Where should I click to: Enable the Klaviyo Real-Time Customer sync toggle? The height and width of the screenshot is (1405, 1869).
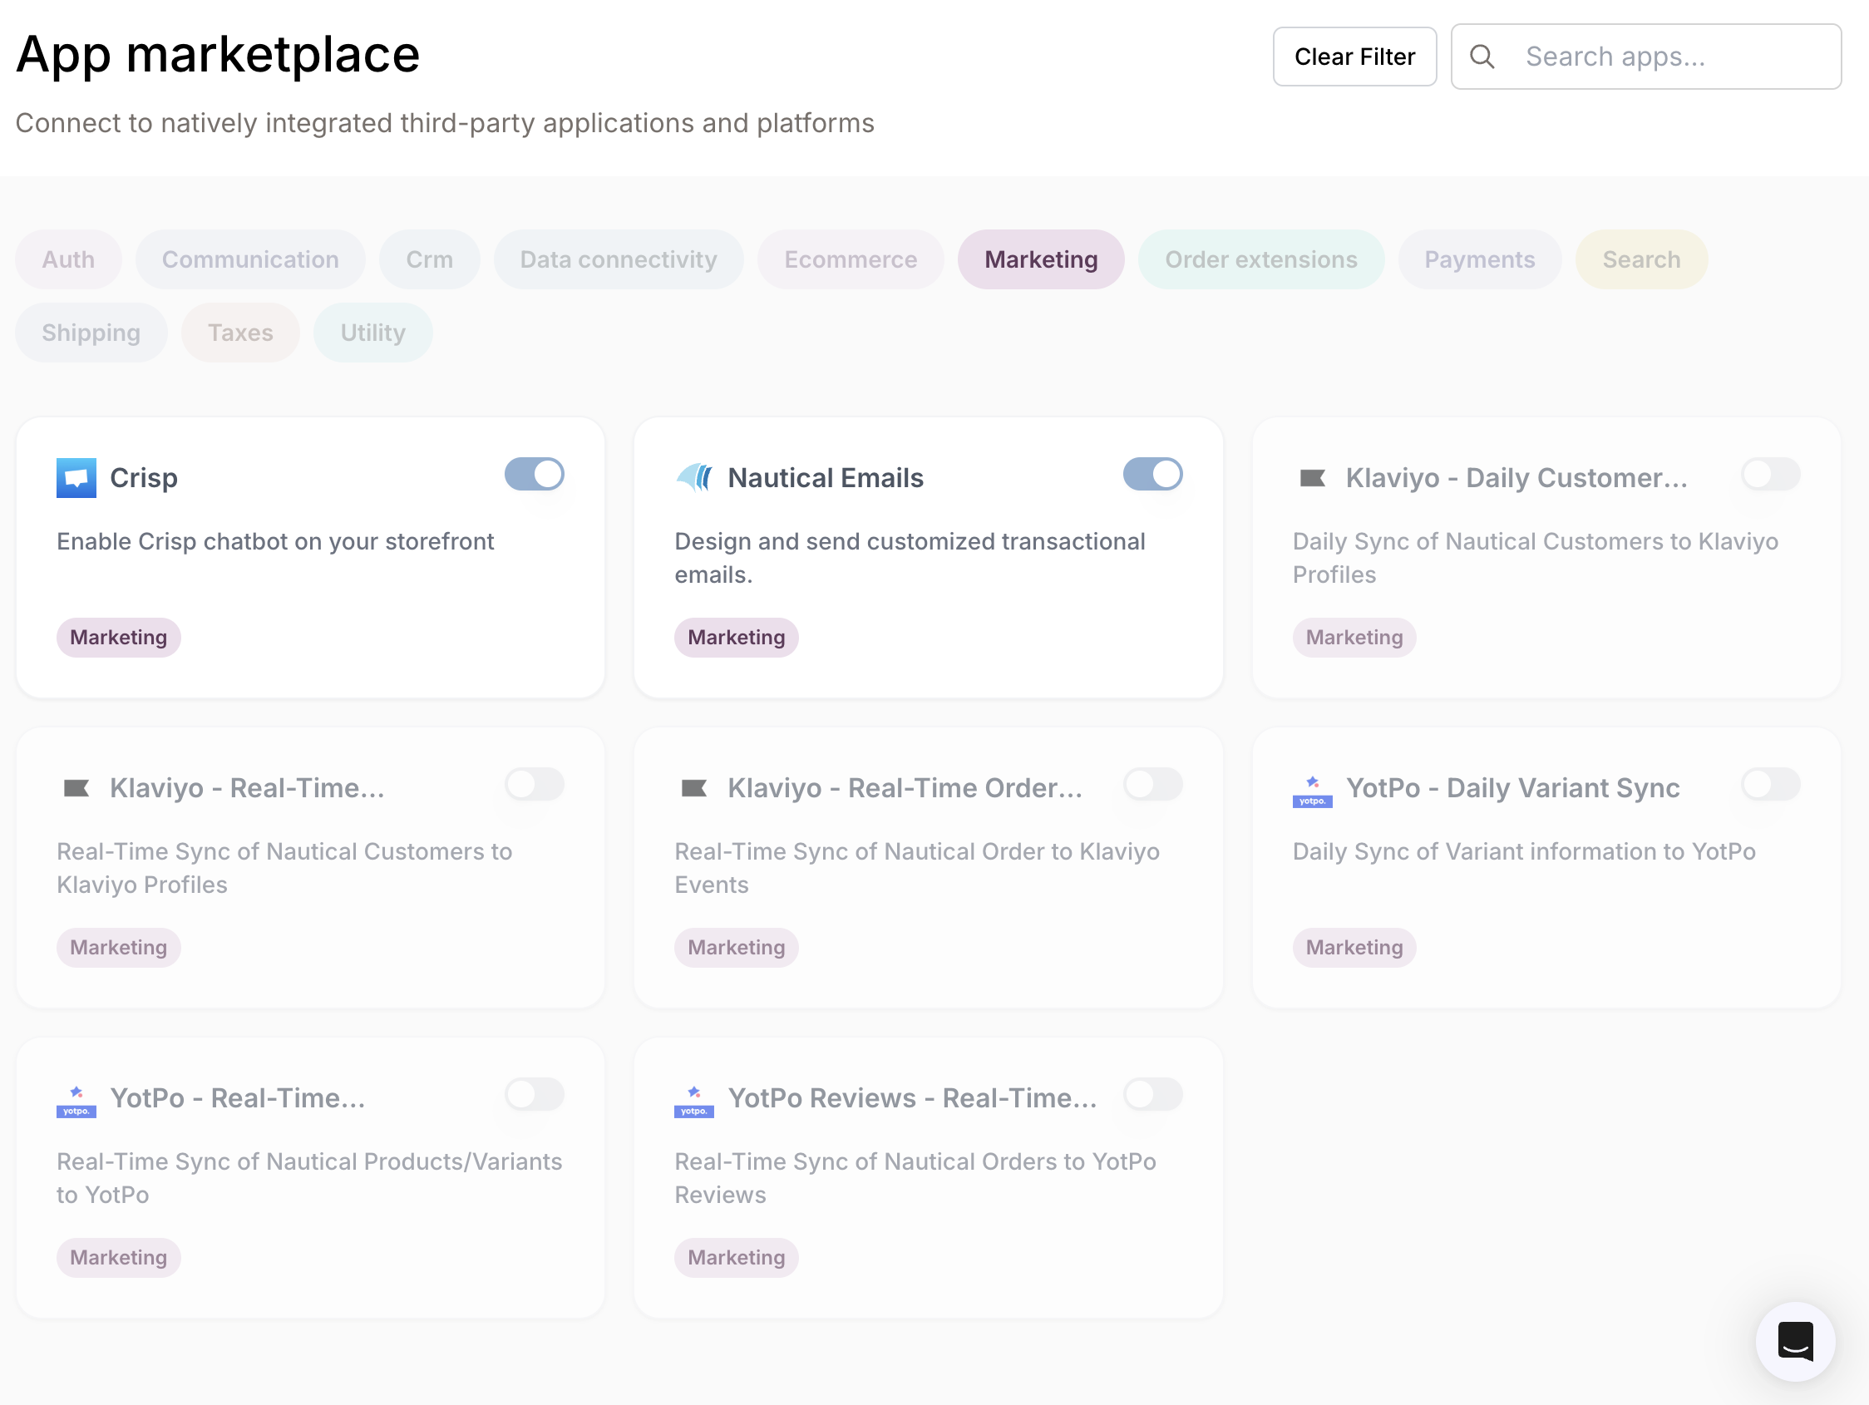tap(534, 784)
